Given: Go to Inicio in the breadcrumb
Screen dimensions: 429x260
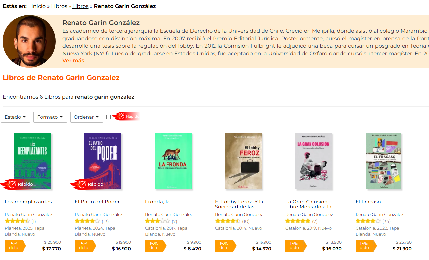Looking at the screenshot, I should [38, 6].
